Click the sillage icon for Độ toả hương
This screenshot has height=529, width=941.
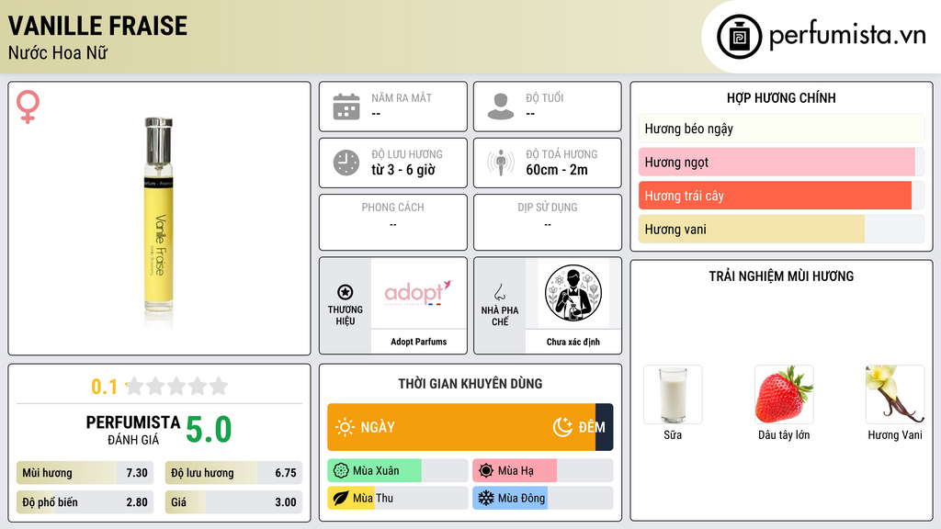[x=501, y=163]
